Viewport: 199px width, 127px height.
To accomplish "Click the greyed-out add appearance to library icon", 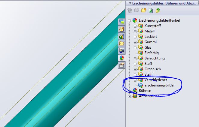I will pos(130,11).
